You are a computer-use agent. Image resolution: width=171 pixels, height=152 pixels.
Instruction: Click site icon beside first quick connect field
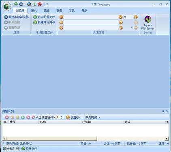[x=61, y=17]
